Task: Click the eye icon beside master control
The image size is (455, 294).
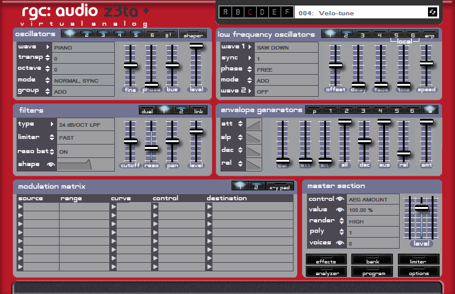Action: pos(340,199)
